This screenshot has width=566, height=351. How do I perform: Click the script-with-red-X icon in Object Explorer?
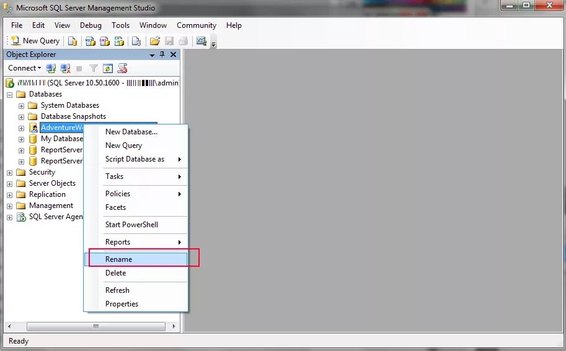pos(122,68)
